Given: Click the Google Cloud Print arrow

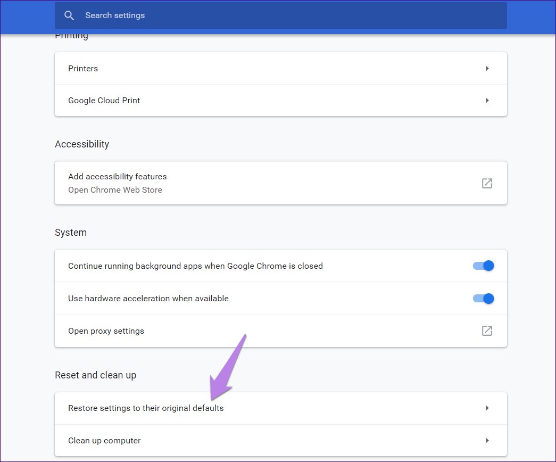Looking at the screenshot, I should [487, 101].
